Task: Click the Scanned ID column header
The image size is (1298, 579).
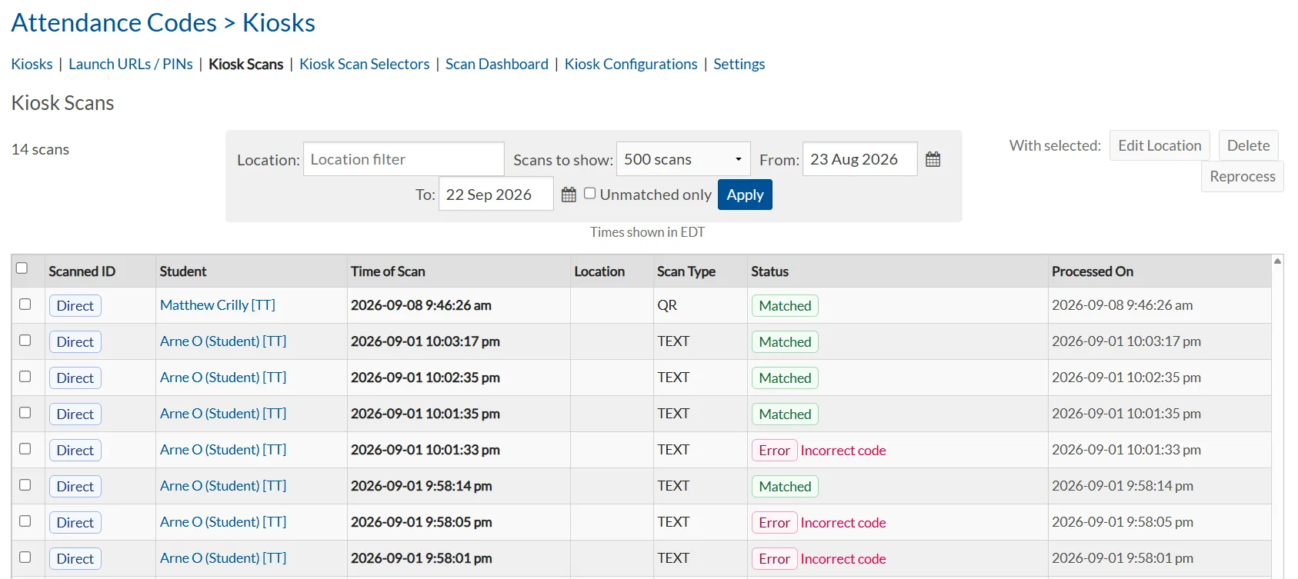Action: coord(82,271)
